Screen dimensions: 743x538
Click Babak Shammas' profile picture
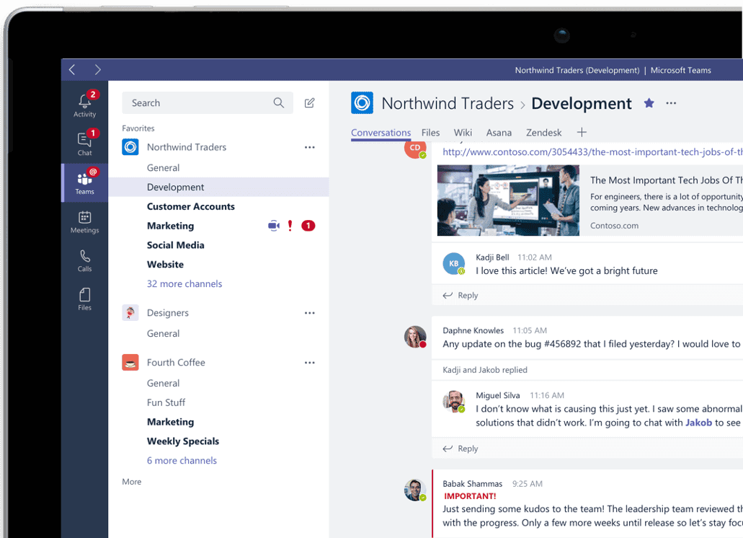coord(415,490)
